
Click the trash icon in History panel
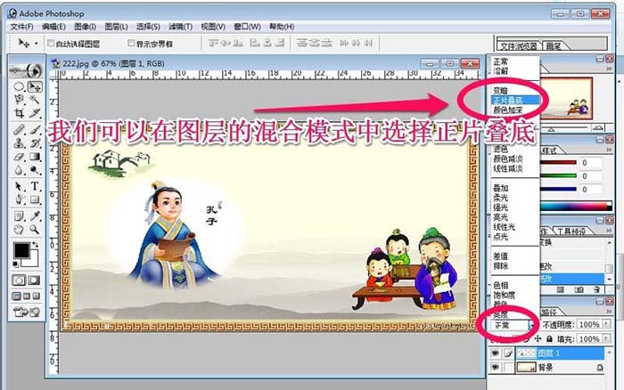click(596, 289)
